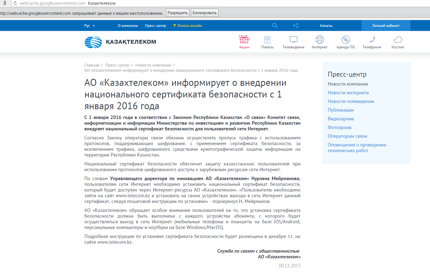Go to Пресс-центр breadcrumb link

pyautogui.click(x=117, y=65)
